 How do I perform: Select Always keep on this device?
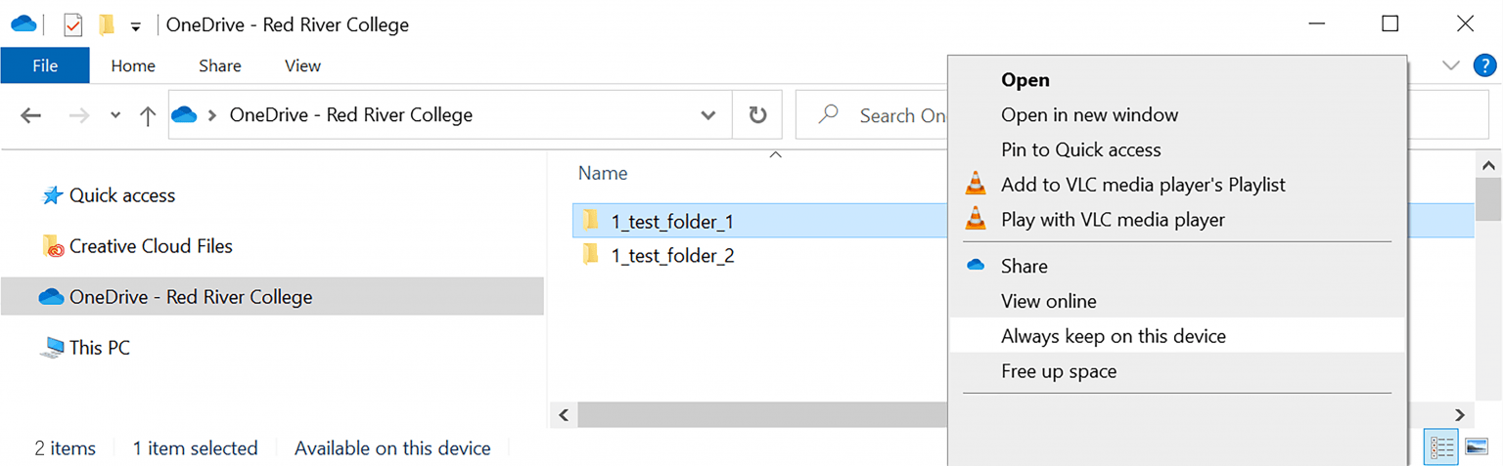click(1113, 336)
